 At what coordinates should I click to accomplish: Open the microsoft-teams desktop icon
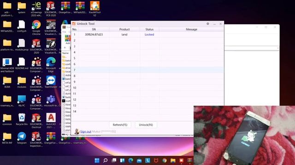(x=51, y=101)
